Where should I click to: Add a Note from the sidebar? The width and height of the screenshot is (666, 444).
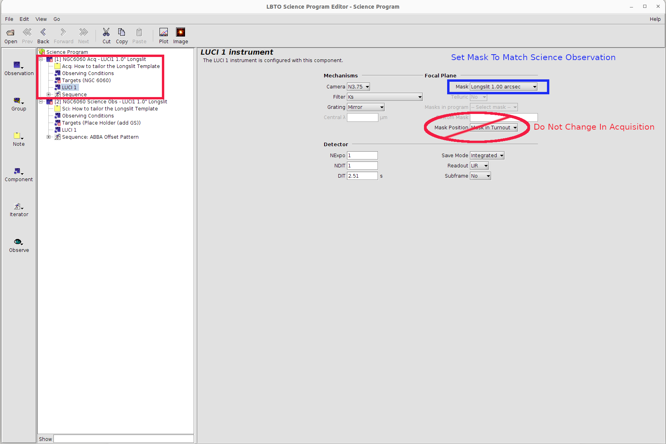(x=18, y=136)
